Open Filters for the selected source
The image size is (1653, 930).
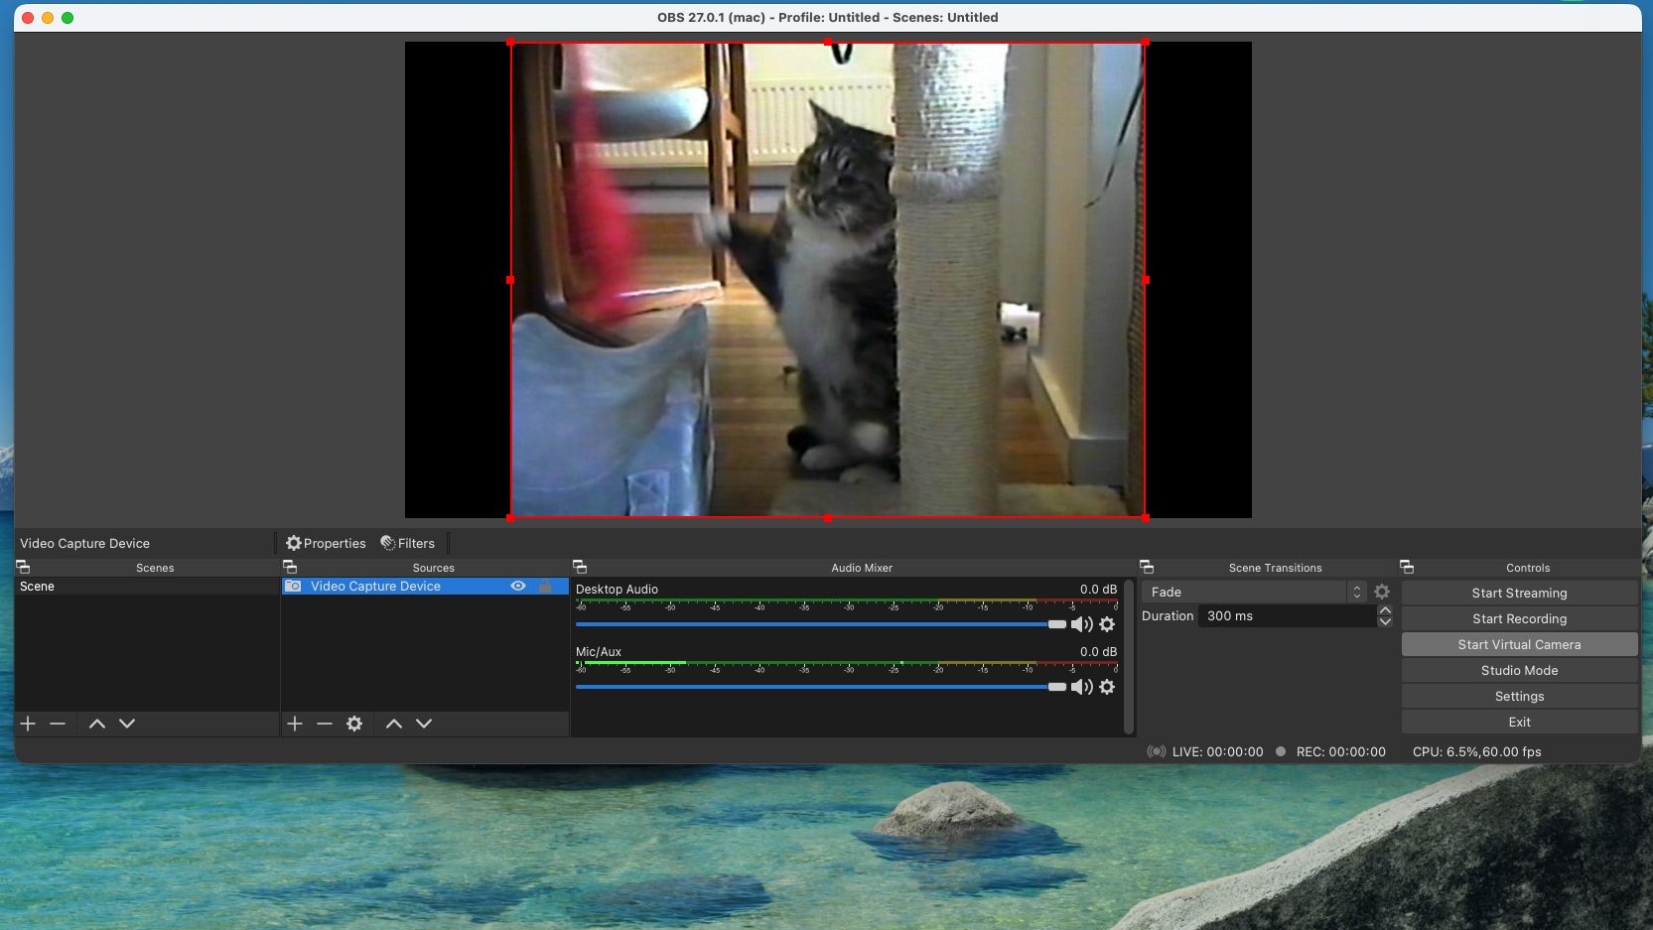tap(408, 543)
